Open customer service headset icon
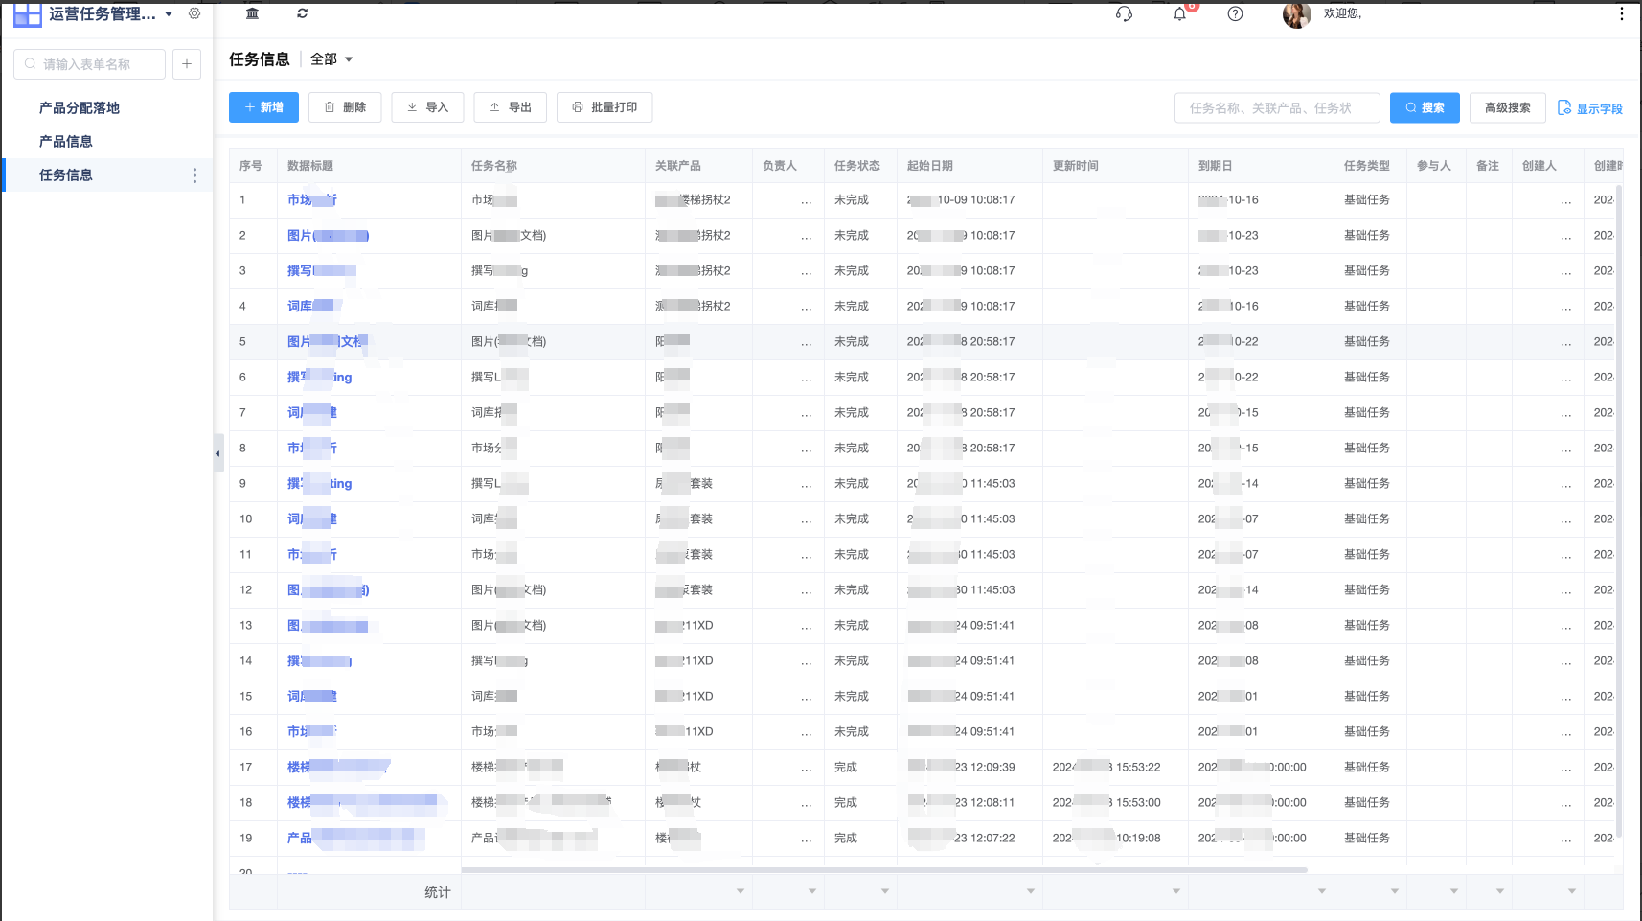 1124,13
